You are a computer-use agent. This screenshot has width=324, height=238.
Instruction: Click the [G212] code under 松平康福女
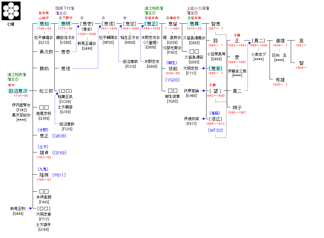[x=44, y=42]
